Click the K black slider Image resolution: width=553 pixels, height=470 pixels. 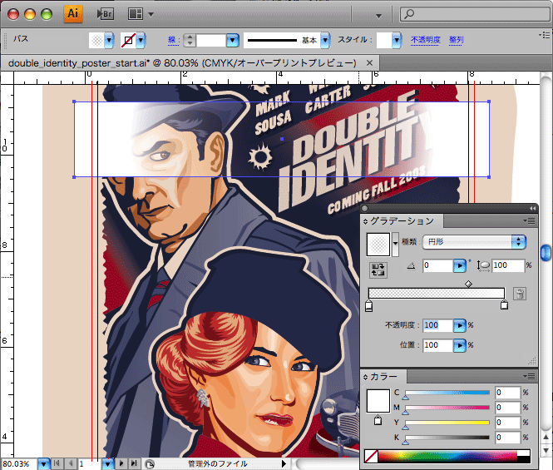tap(447, 438)
